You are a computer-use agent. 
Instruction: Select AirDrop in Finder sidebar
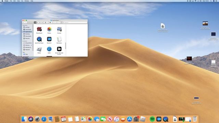pos(27,27)
